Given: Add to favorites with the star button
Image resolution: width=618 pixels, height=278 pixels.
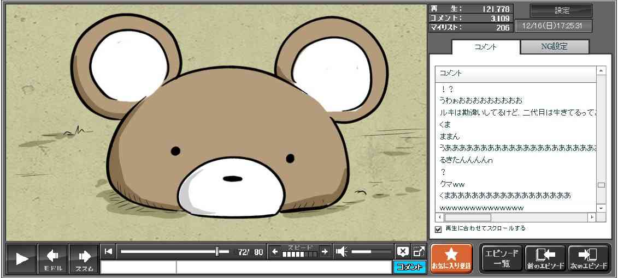Looking at the screenshot, I should click(451, 258).
